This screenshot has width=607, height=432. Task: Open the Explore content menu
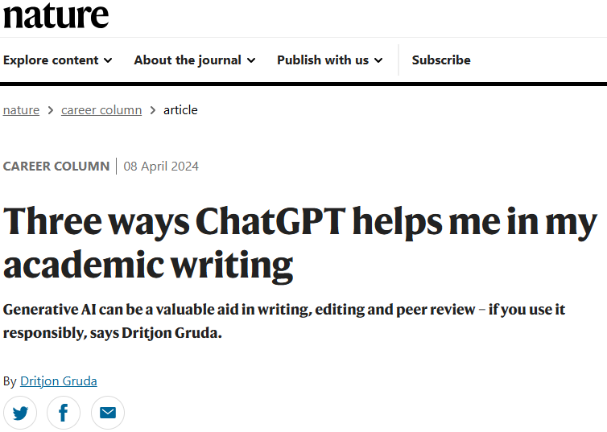(58, 60)
